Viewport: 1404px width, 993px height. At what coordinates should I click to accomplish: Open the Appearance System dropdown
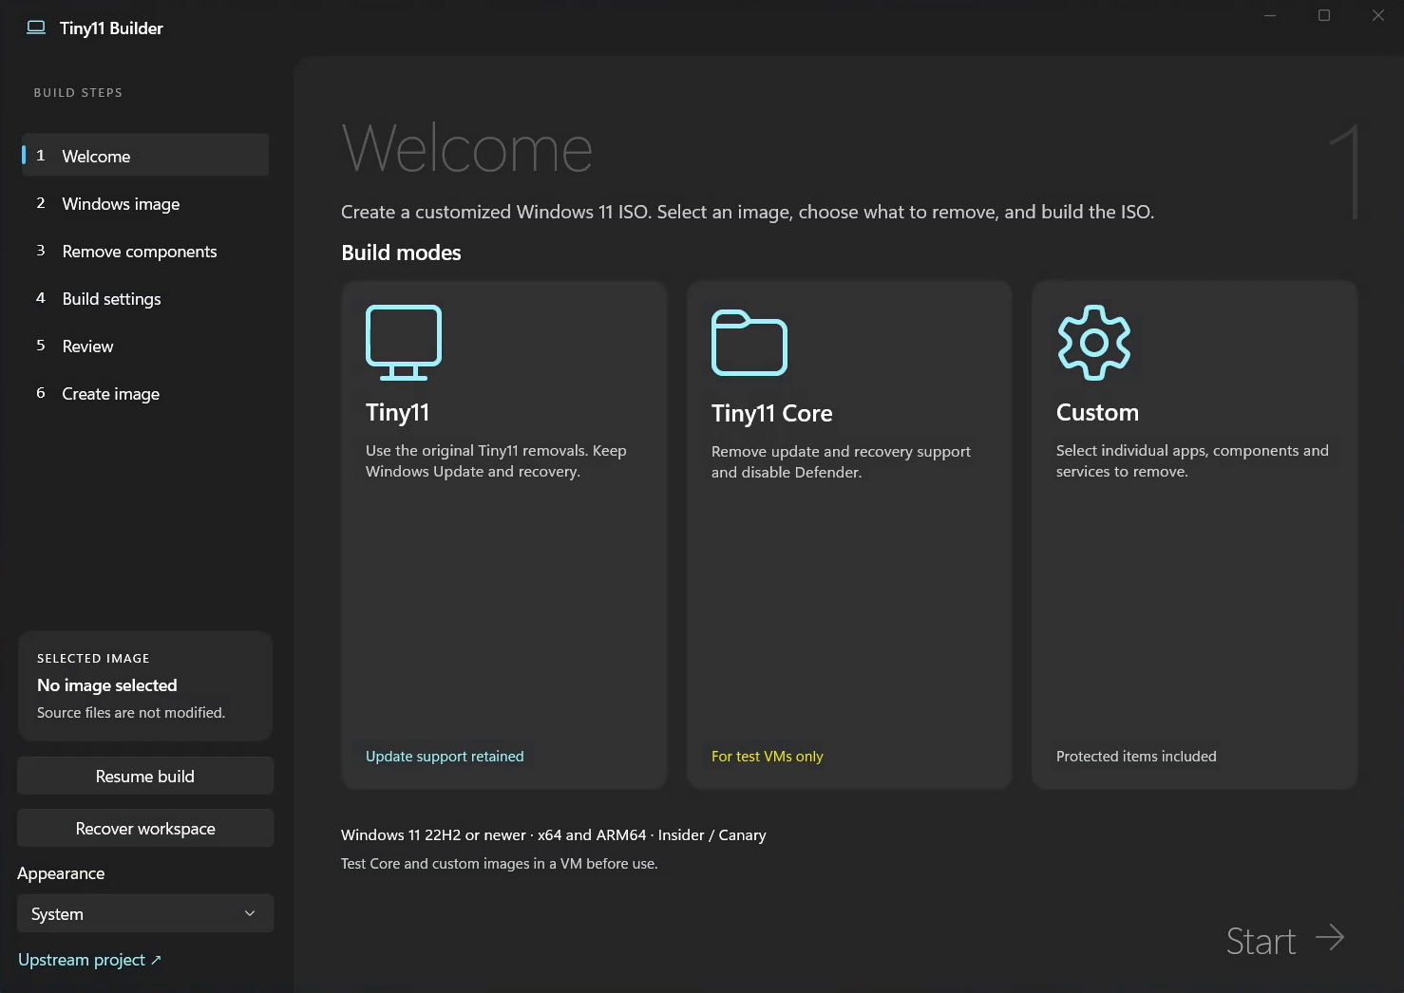[x=145, y=913]
